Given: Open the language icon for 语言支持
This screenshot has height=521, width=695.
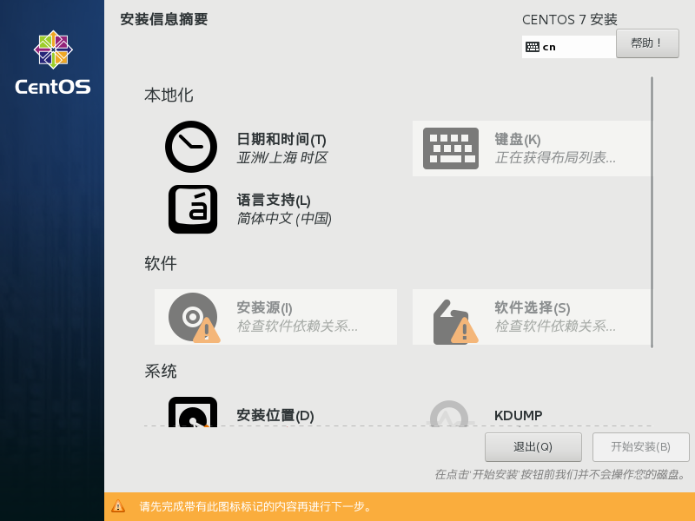Looking at the screenshot, I should 191,208.
